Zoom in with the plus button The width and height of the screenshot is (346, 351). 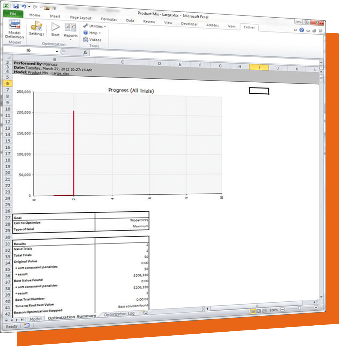click(x=316, y=307)
